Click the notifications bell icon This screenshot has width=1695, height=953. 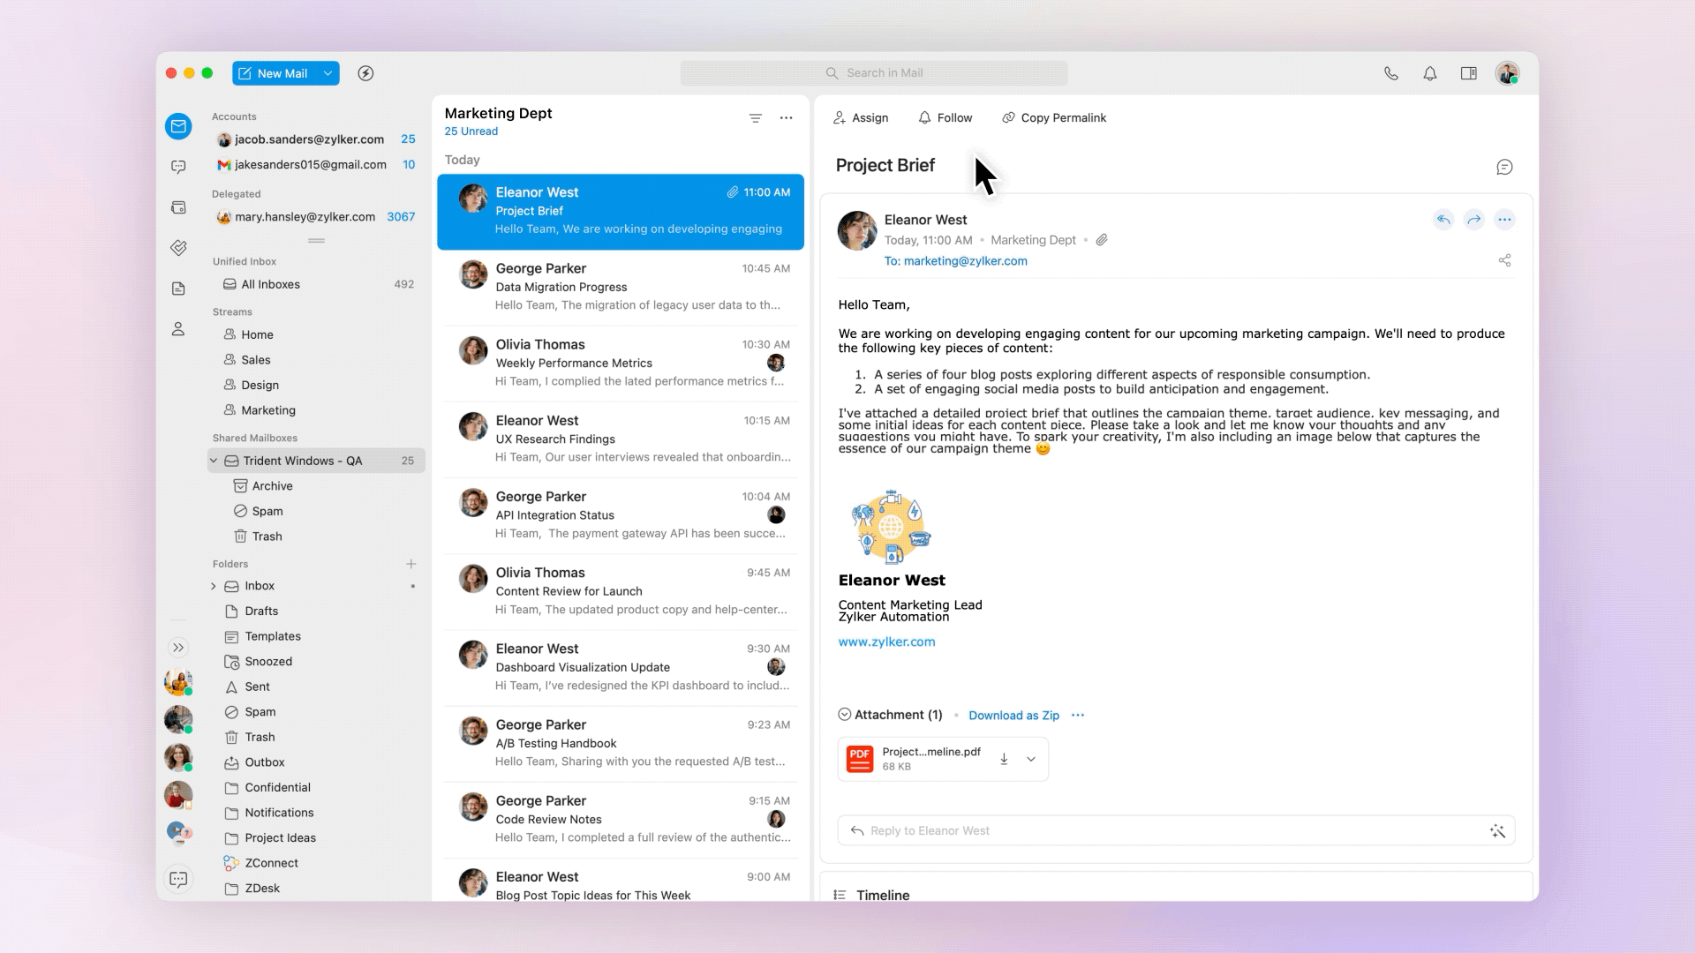pyautogui.click(x=1429, y=73)
